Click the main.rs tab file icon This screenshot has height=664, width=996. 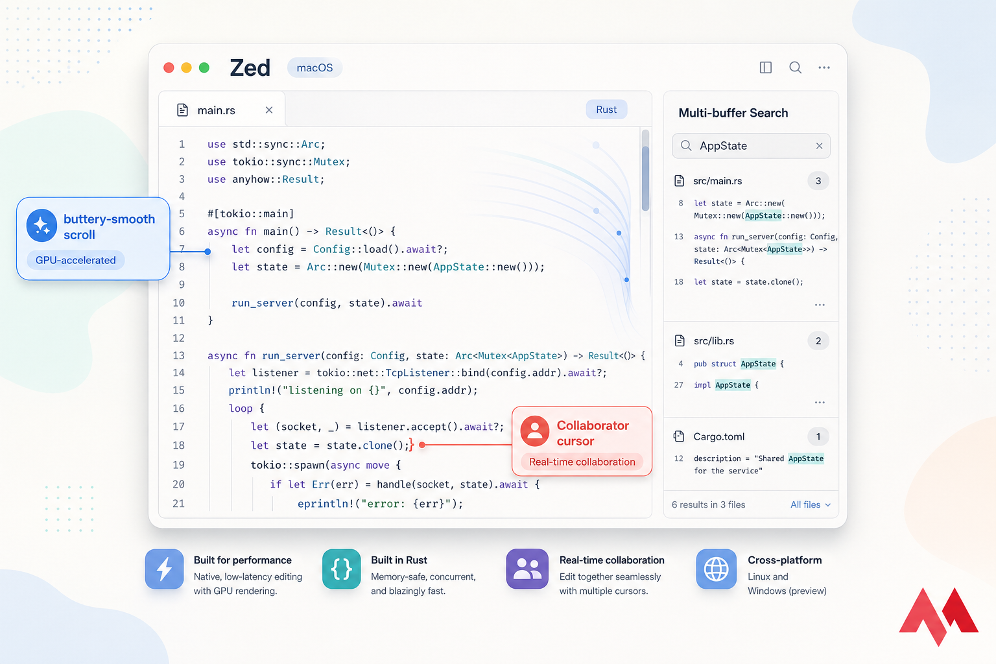click(x=183, y=110)
